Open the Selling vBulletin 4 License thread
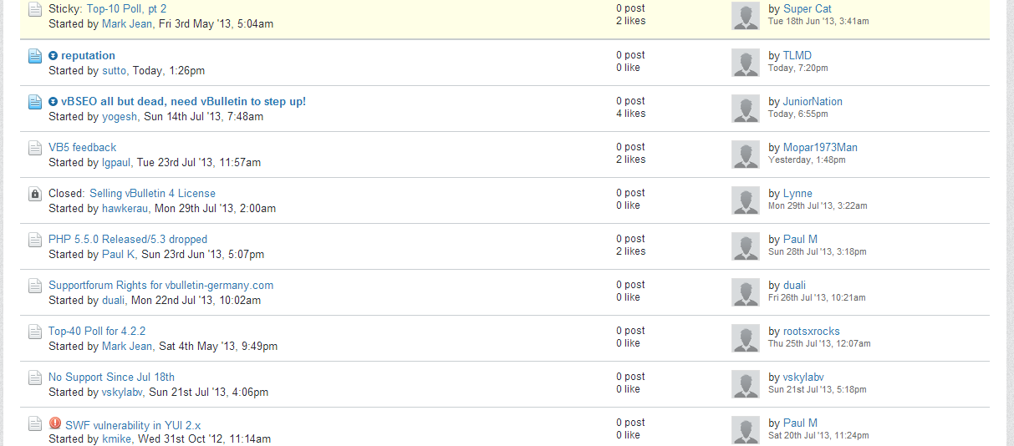 click(152, 194)
